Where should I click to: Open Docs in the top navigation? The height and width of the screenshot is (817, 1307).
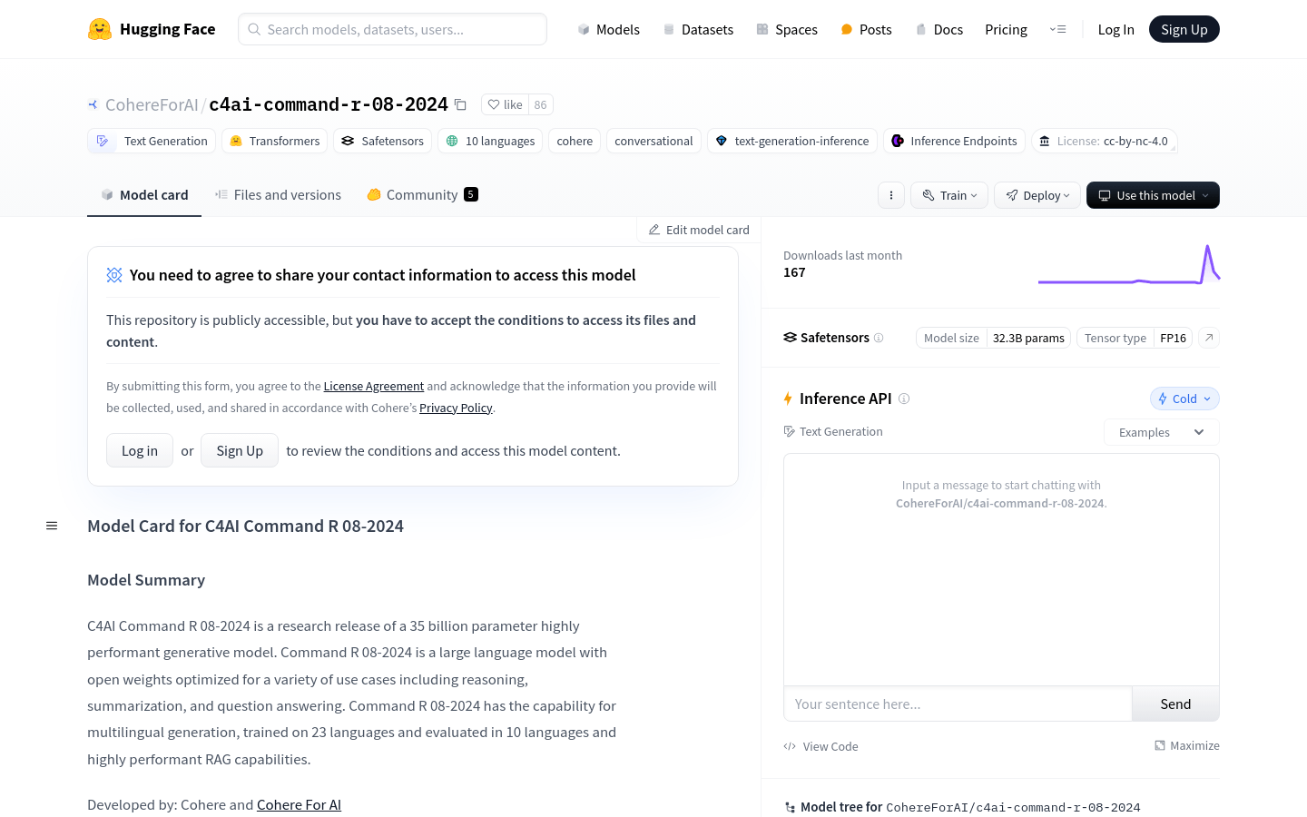(938, 29)
